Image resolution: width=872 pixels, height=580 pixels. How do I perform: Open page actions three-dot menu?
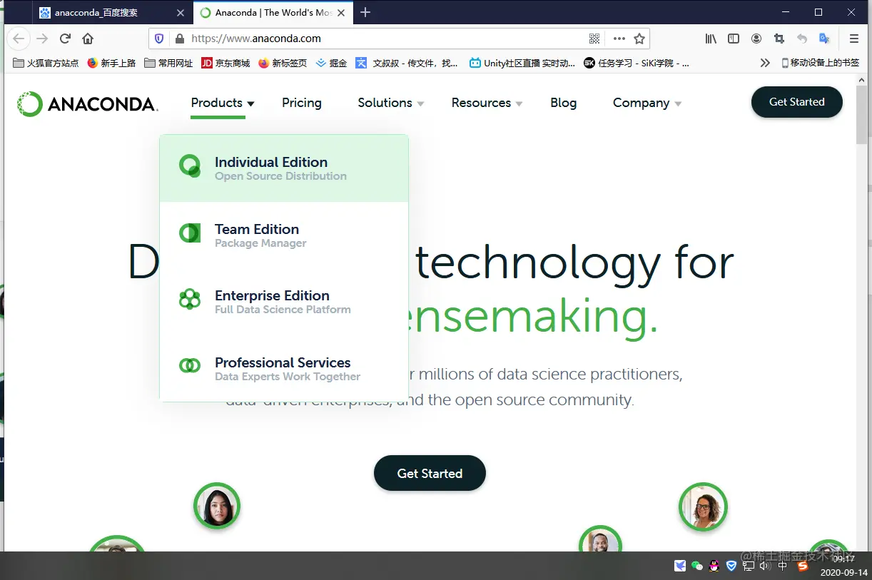click(x=619, y=39)
